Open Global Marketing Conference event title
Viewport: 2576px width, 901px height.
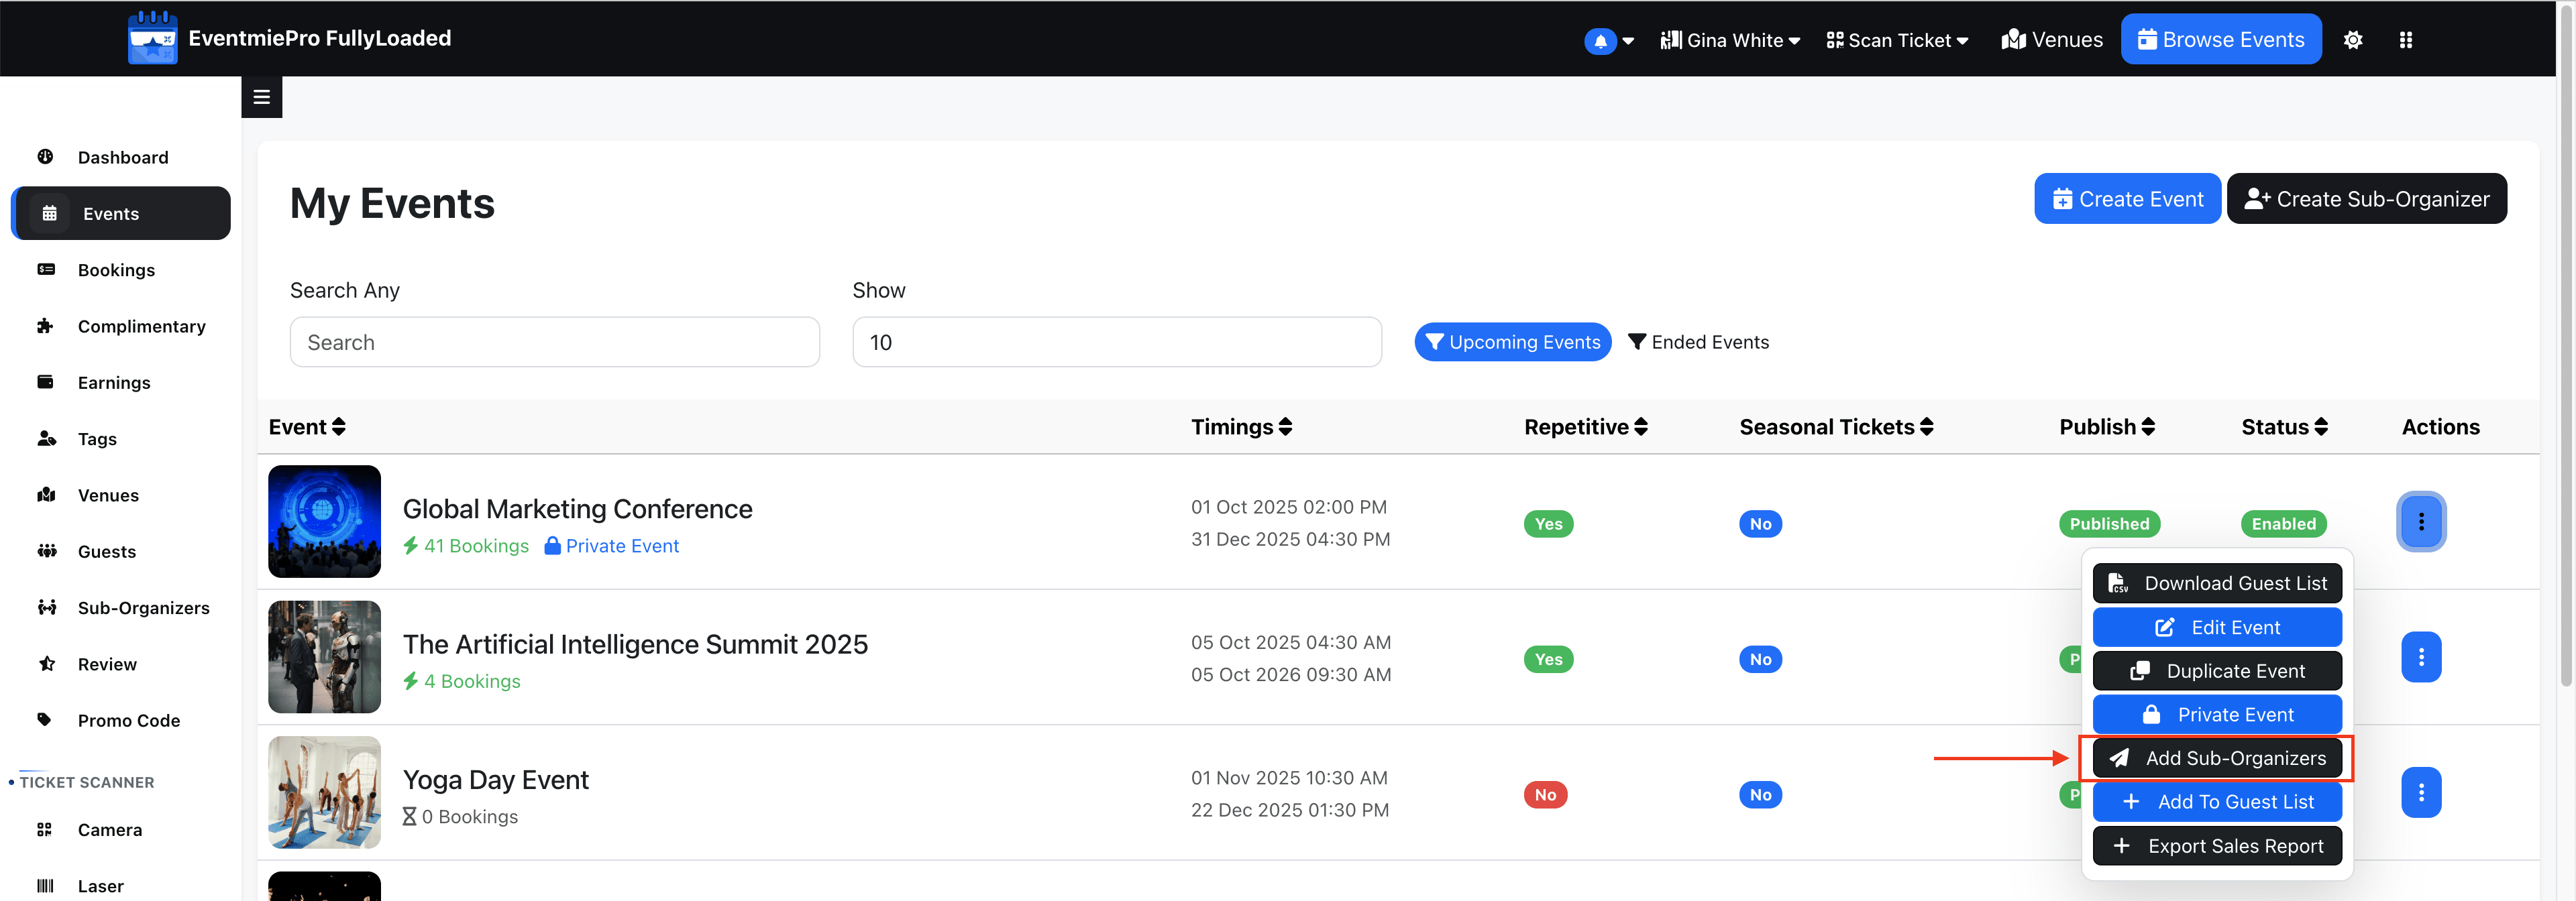577,508
